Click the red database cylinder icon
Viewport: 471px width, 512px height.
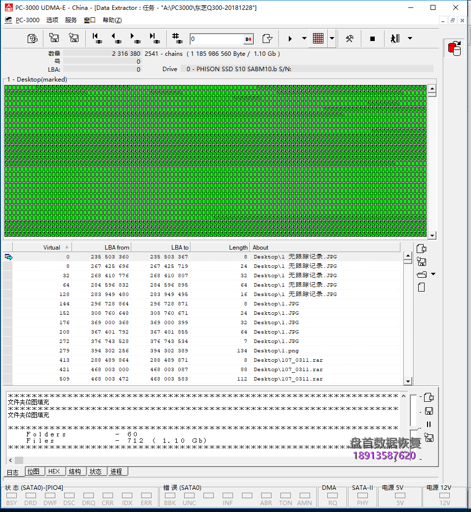(454, 48)
